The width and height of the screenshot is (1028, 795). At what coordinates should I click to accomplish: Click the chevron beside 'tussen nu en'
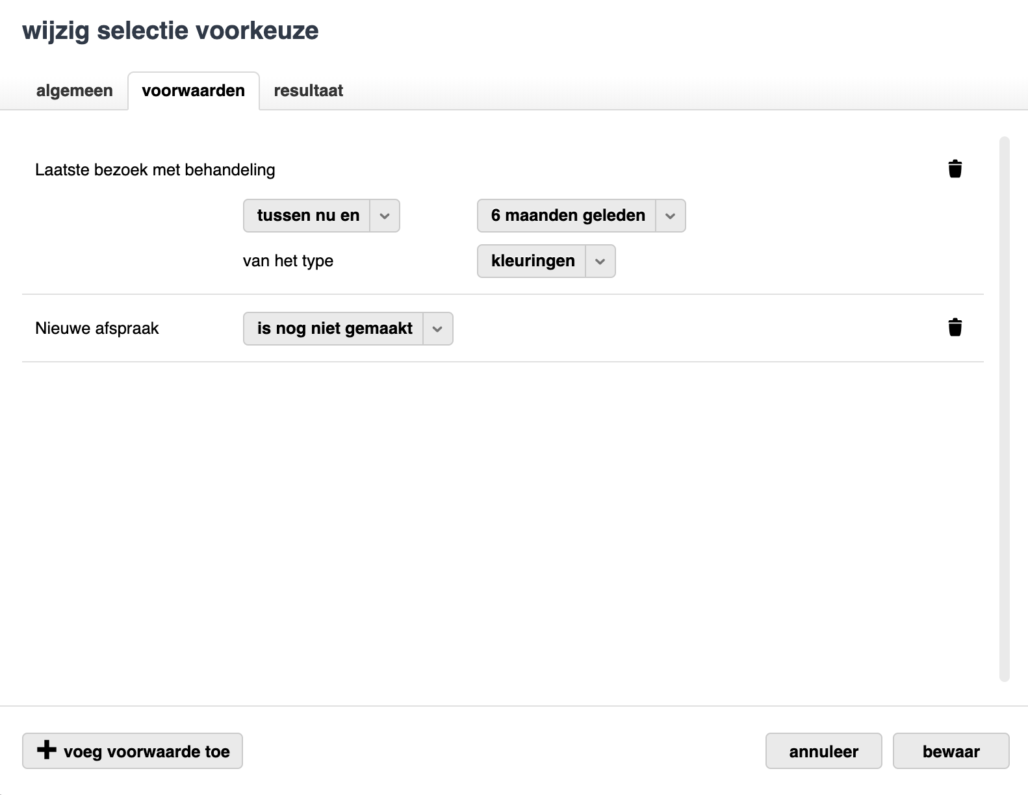point(385,216)
